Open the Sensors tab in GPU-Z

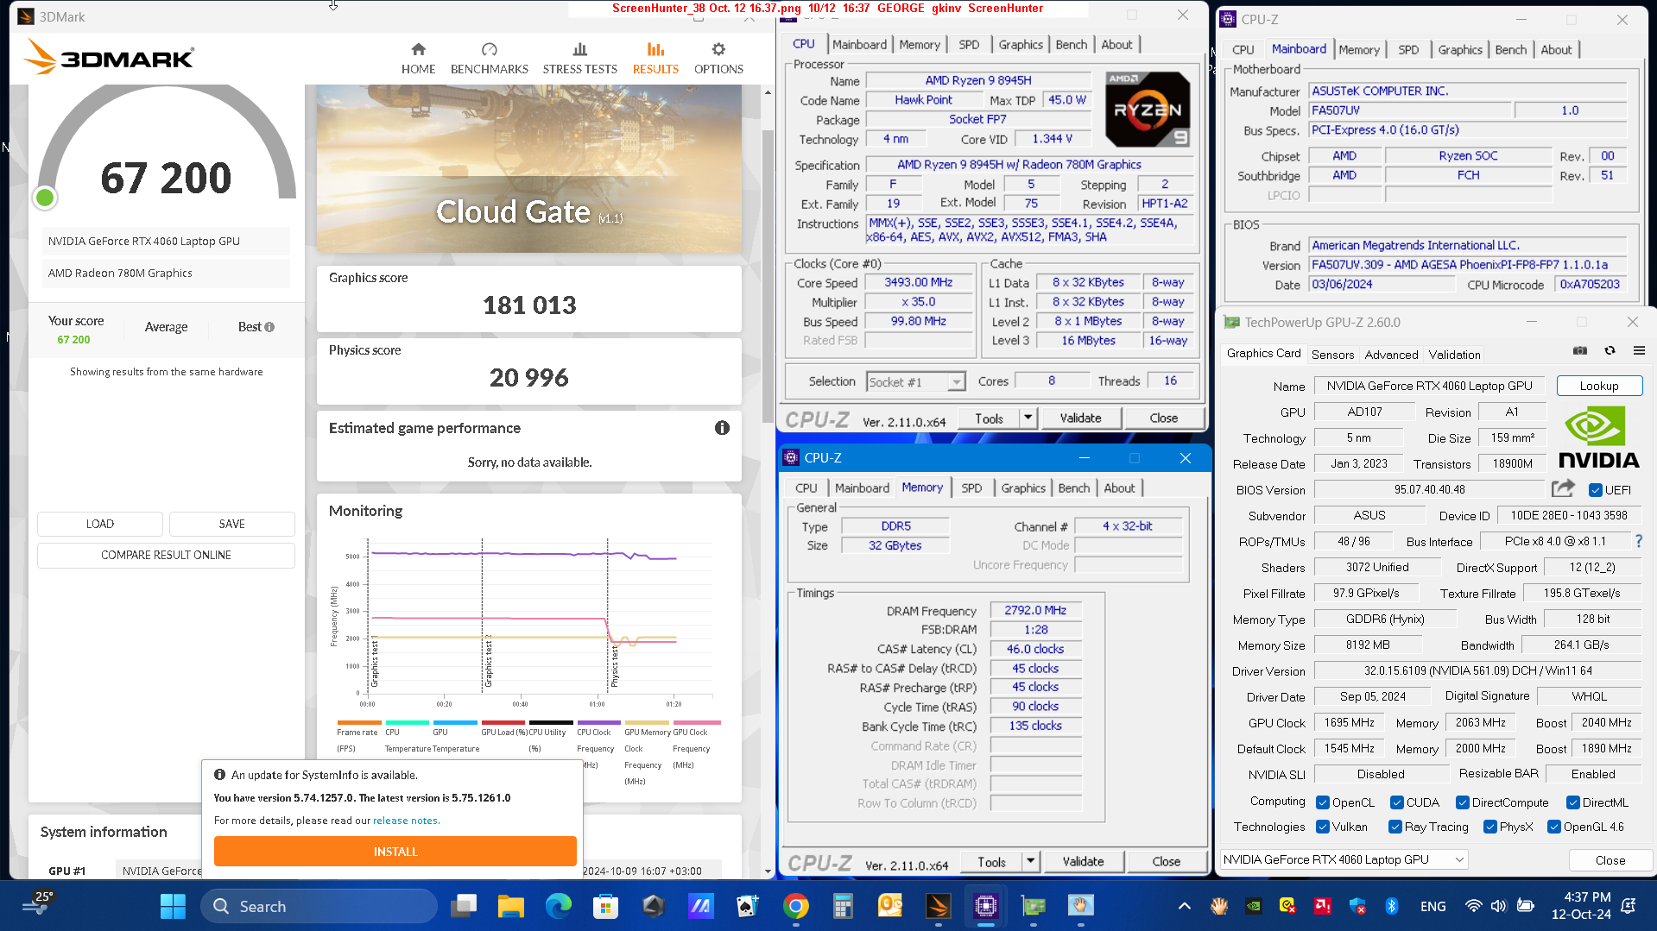1332,355
